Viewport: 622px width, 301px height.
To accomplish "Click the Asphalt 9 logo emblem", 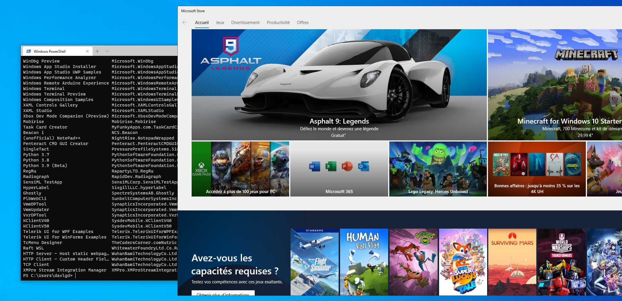I will tap(231, 46).
